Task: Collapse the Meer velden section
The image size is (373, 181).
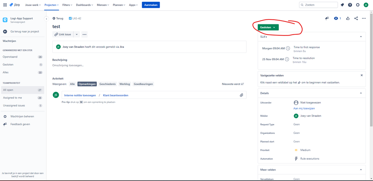Action: coord(361,169)
